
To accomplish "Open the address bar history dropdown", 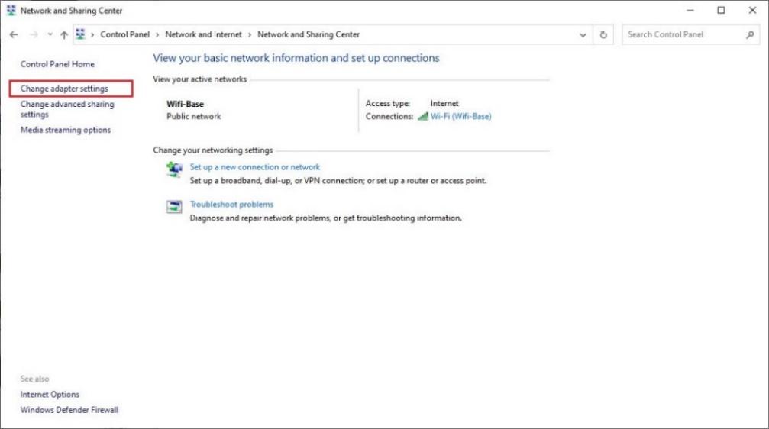I will 583,35.
